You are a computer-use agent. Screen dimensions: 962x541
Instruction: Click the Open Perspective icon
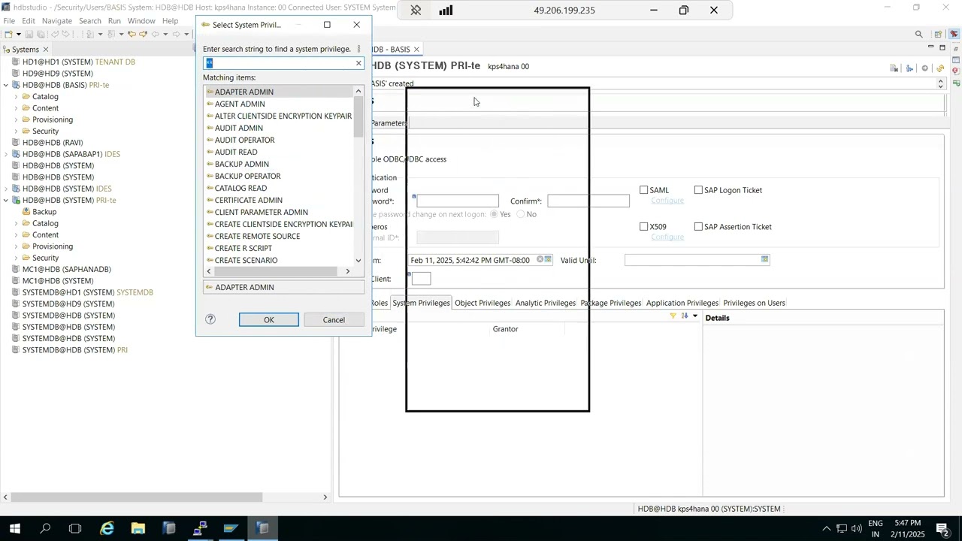938,34
